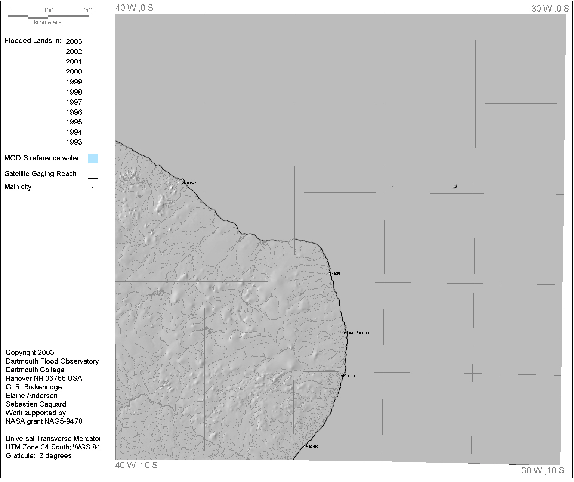Viewport: 574px width, 482px height.
Task: Click the small offshore island on map
Action: (x=455, y=186)
